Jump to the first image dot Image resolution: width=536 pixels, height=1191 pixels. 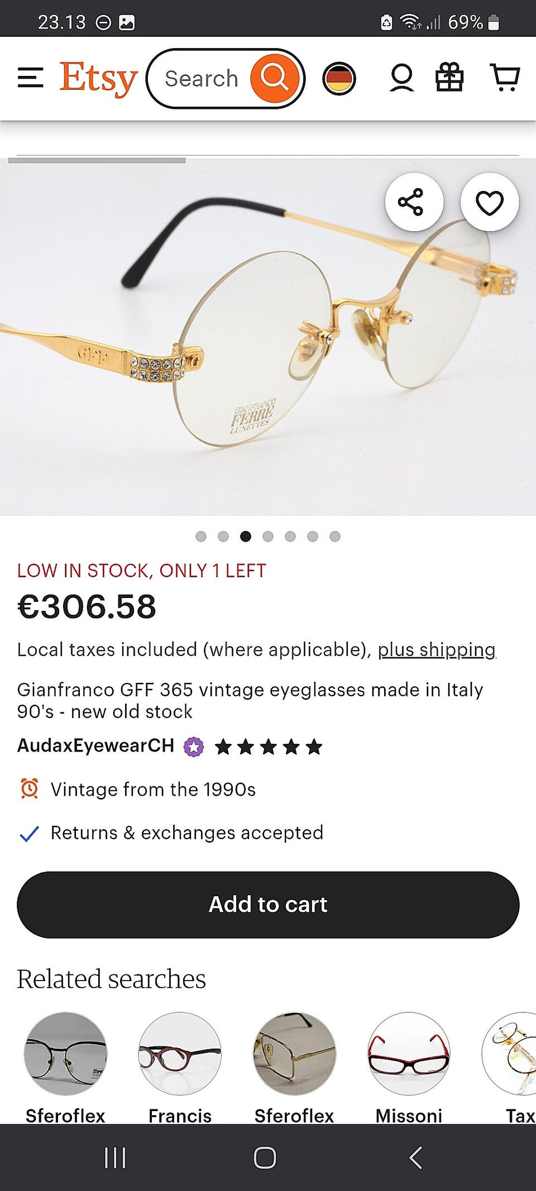pyautogui.click(x=201, y=537)
